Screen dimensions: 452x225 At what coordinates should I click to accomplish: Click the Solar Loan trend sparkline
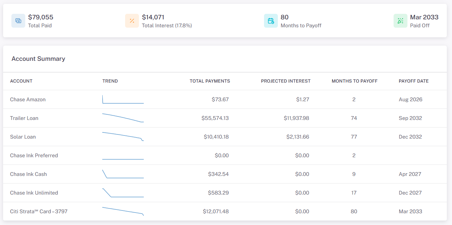tap(123, 137)
